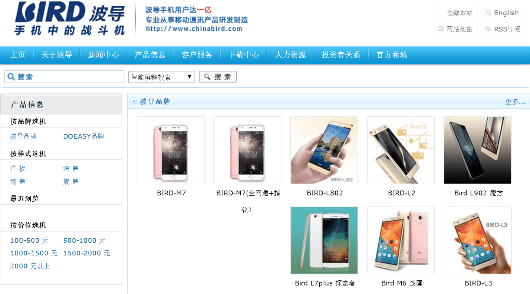Viewport: 530px width, 294px height.
Task: Click the speech bubble icon beside English
Action: [x=488, y=13]
